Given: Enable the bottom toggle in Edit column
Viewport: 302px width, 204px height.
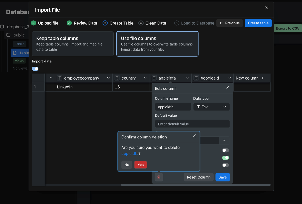Looking at the screenshot, I should pos(225,165).
